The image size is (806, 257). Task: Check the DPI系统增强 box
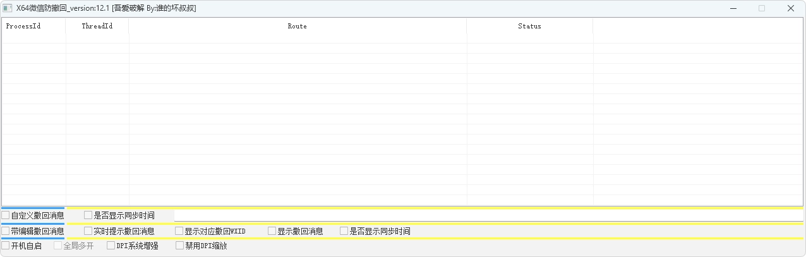(x=133, y=246)
